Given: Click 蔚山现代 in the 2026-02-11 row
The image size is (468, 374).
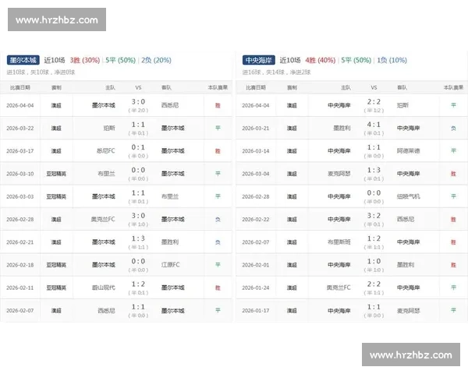Looking at the screenshot, I should (103, 288).
